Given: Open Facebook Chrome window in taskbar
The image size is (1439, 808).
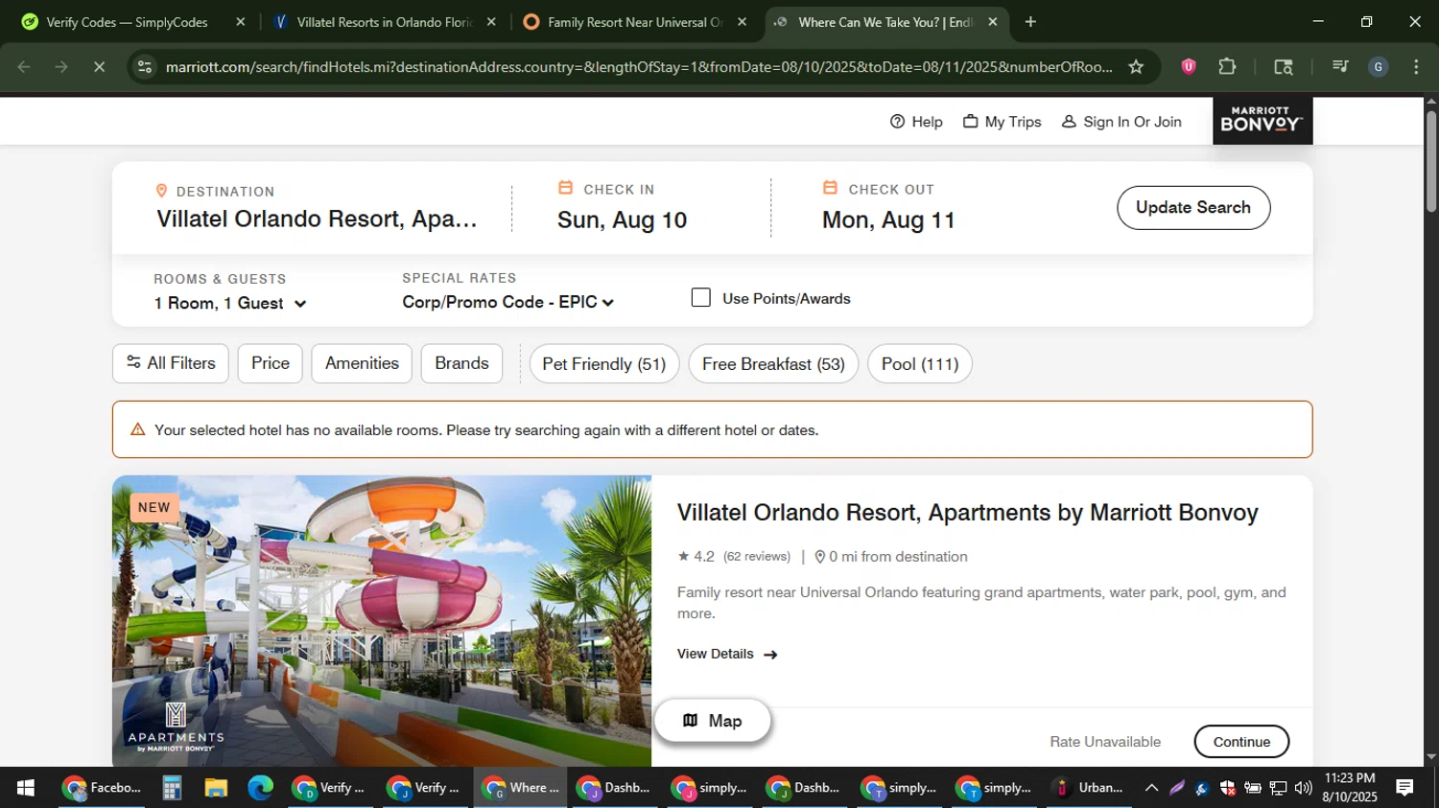Looking at the screenshot, I should point(103,788).
